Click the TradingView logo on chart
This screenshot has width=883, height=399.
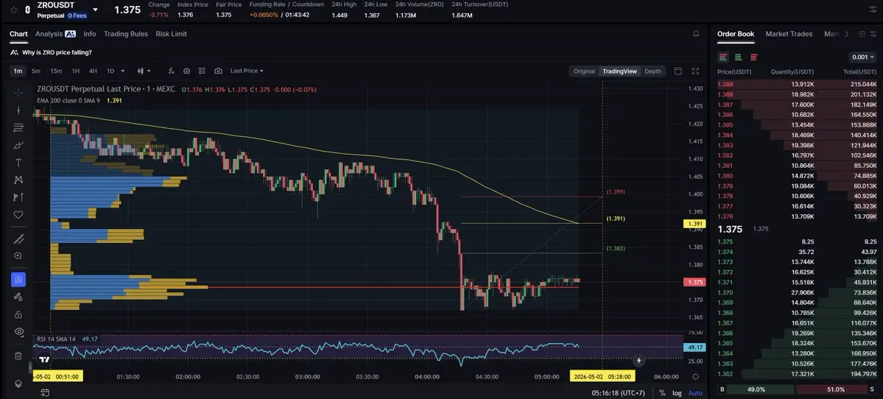tap(44, 359)
